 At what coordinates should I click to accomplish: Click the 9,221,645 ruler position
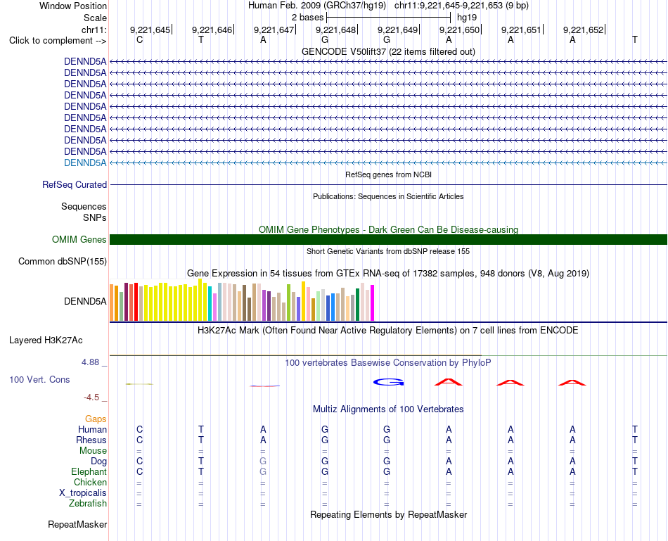pos(150,30)
